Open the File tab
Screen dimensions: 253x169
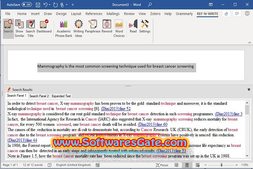[8, 14]
